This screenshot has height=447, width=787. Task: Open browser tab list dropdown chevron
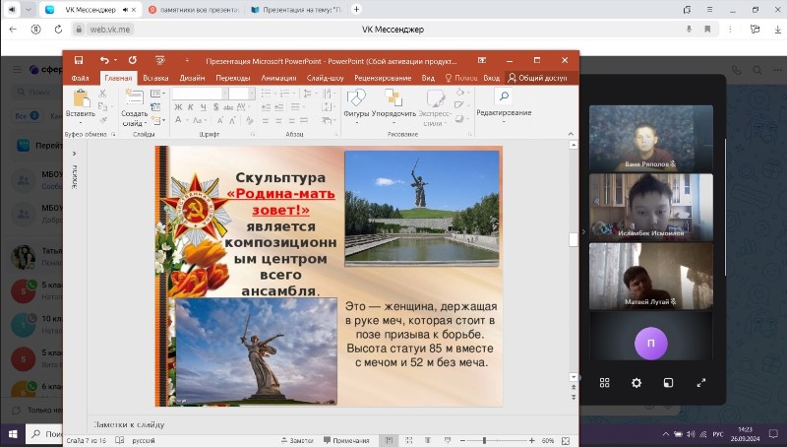(29, 10)
